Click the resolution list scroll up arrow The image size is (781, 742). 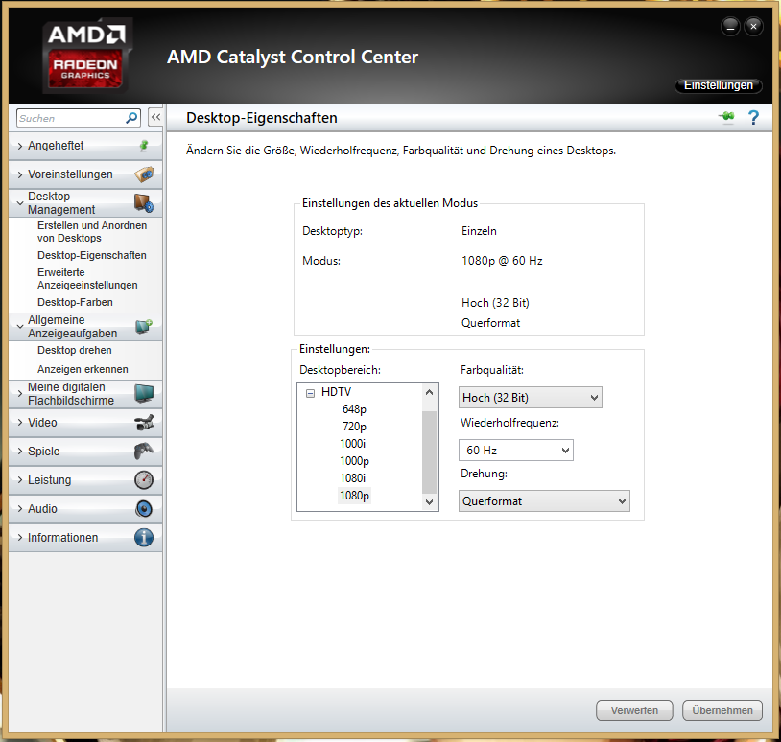[429, 392]
